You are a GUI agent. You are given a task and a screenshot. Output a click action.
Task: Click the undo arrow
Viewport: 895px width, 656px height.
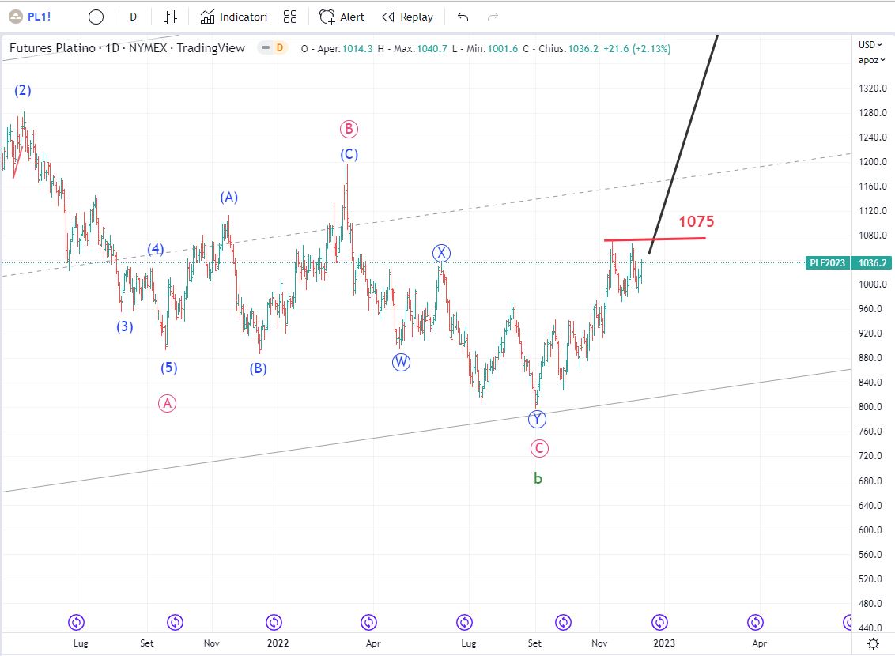(463, 17)
